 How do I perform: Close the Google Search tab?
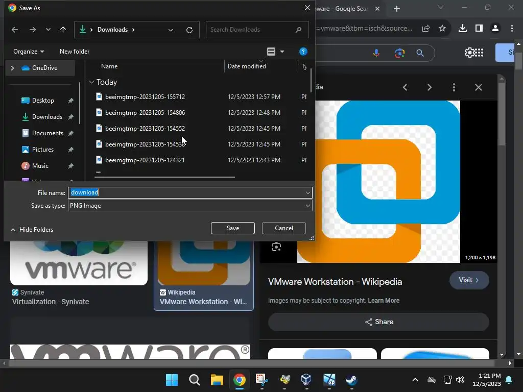(x=377, y=9)
